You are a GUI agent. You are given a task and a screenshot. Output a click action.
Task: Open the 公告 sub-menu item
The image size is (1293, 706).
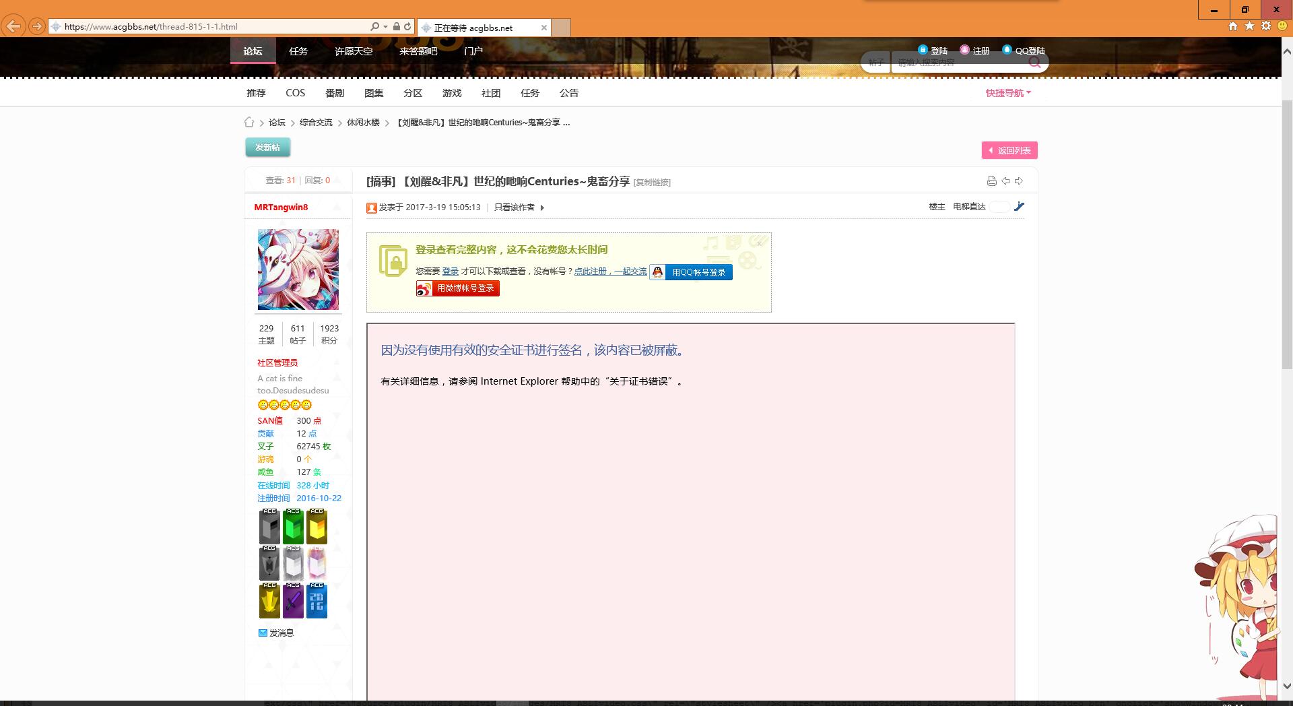tap(569, 93)
